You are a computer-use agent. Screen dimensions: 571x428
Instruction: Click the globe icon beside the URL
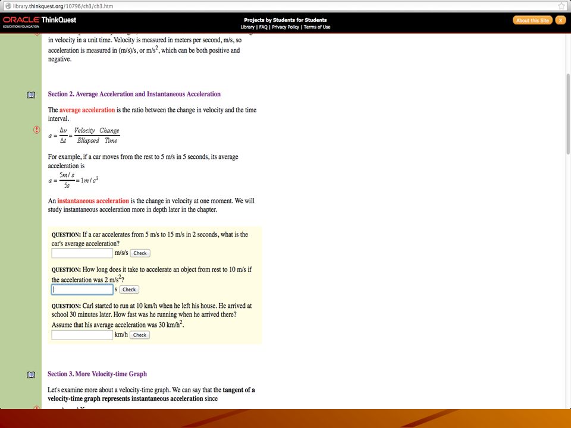pos(8,6)
